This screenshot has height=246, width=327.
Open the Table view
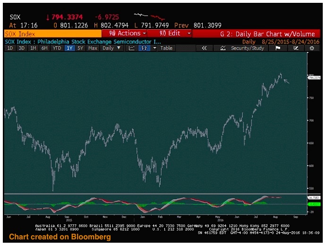(x=166, y=48)
